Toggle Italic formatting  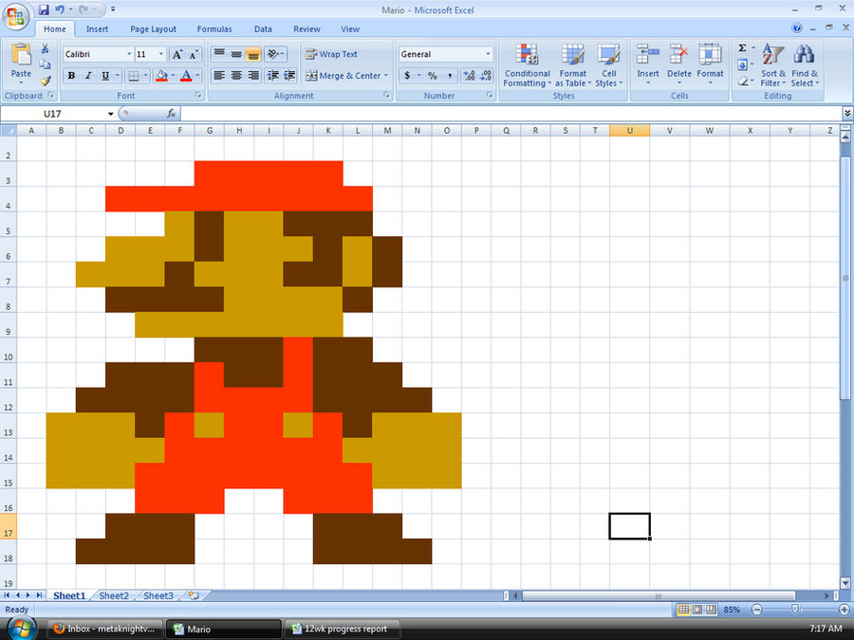click(88, 76)
